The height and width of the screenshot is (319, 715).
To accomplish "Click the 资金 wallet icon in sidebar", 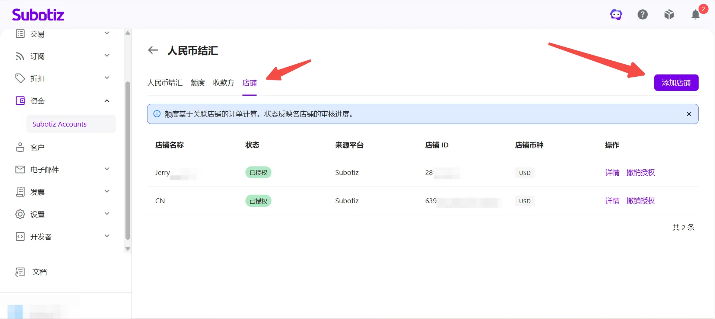I will [20, 101].
